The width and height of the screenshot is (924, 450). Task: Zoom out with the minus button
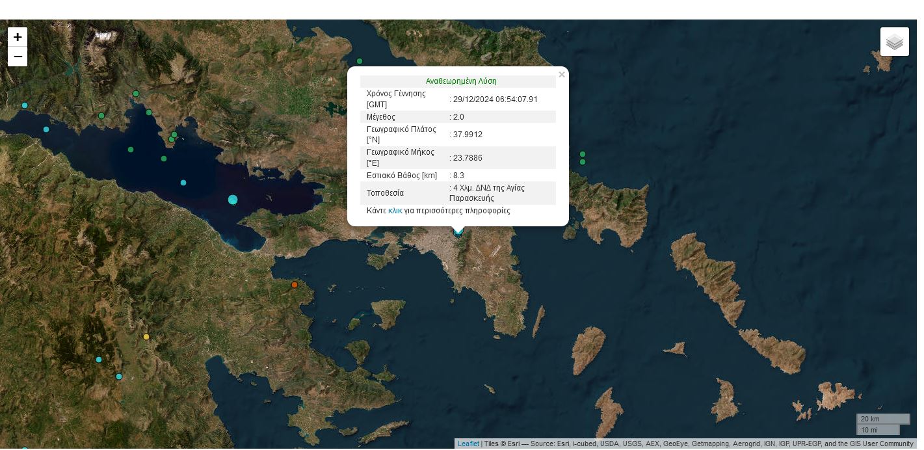tap(18, 57)
